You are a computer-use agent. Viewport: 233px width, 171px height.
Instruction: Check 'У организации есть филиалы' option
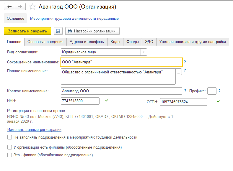[10, 147]
